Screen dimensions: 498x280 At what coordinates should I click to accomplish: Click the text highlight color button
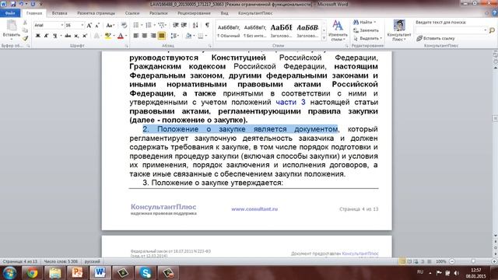(108, 36)
